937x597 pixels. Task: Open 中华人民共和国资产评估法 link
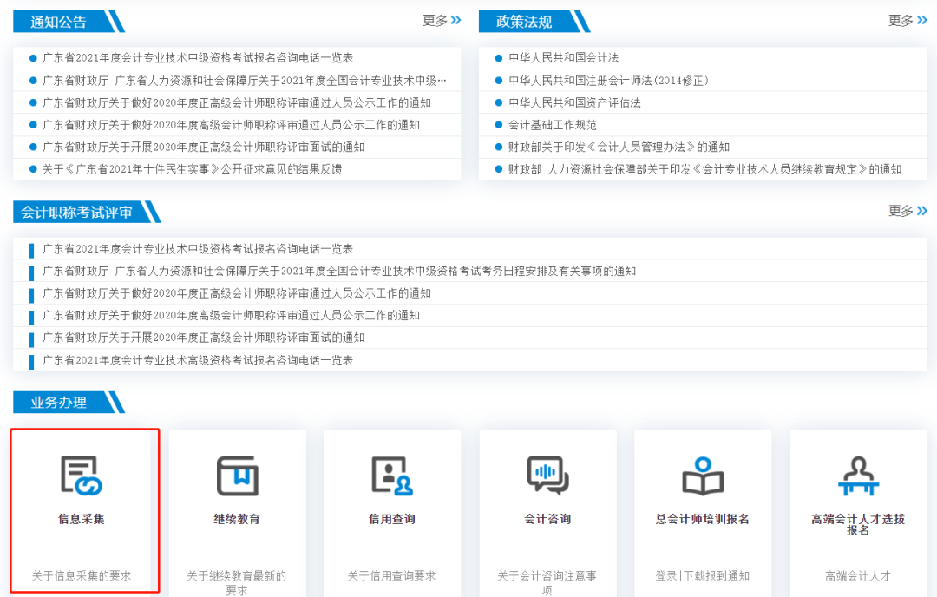pos(574,102)
